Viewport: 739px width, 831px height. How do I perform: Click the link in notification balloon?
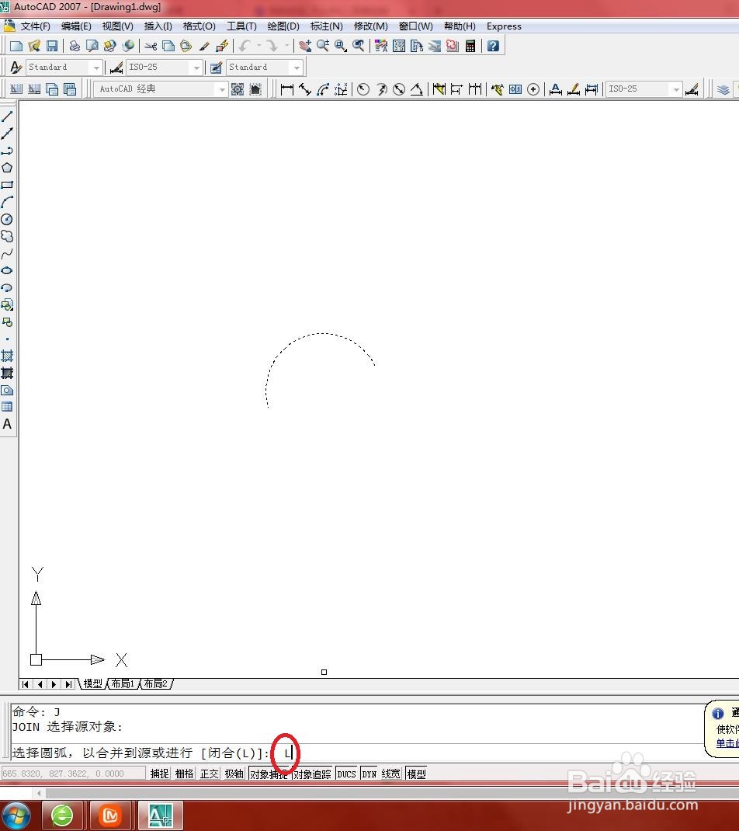727,743
